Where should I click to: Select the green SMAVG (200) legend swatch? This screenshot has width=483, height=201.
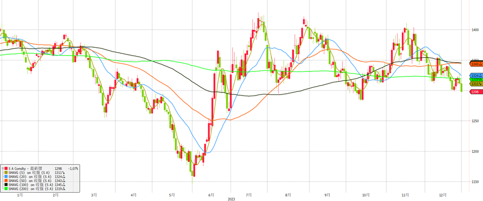click(x=6, y=188)
